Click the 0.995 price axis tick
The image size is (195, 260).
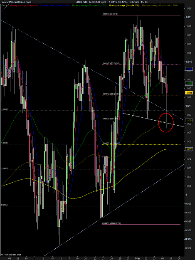[189, 239]
